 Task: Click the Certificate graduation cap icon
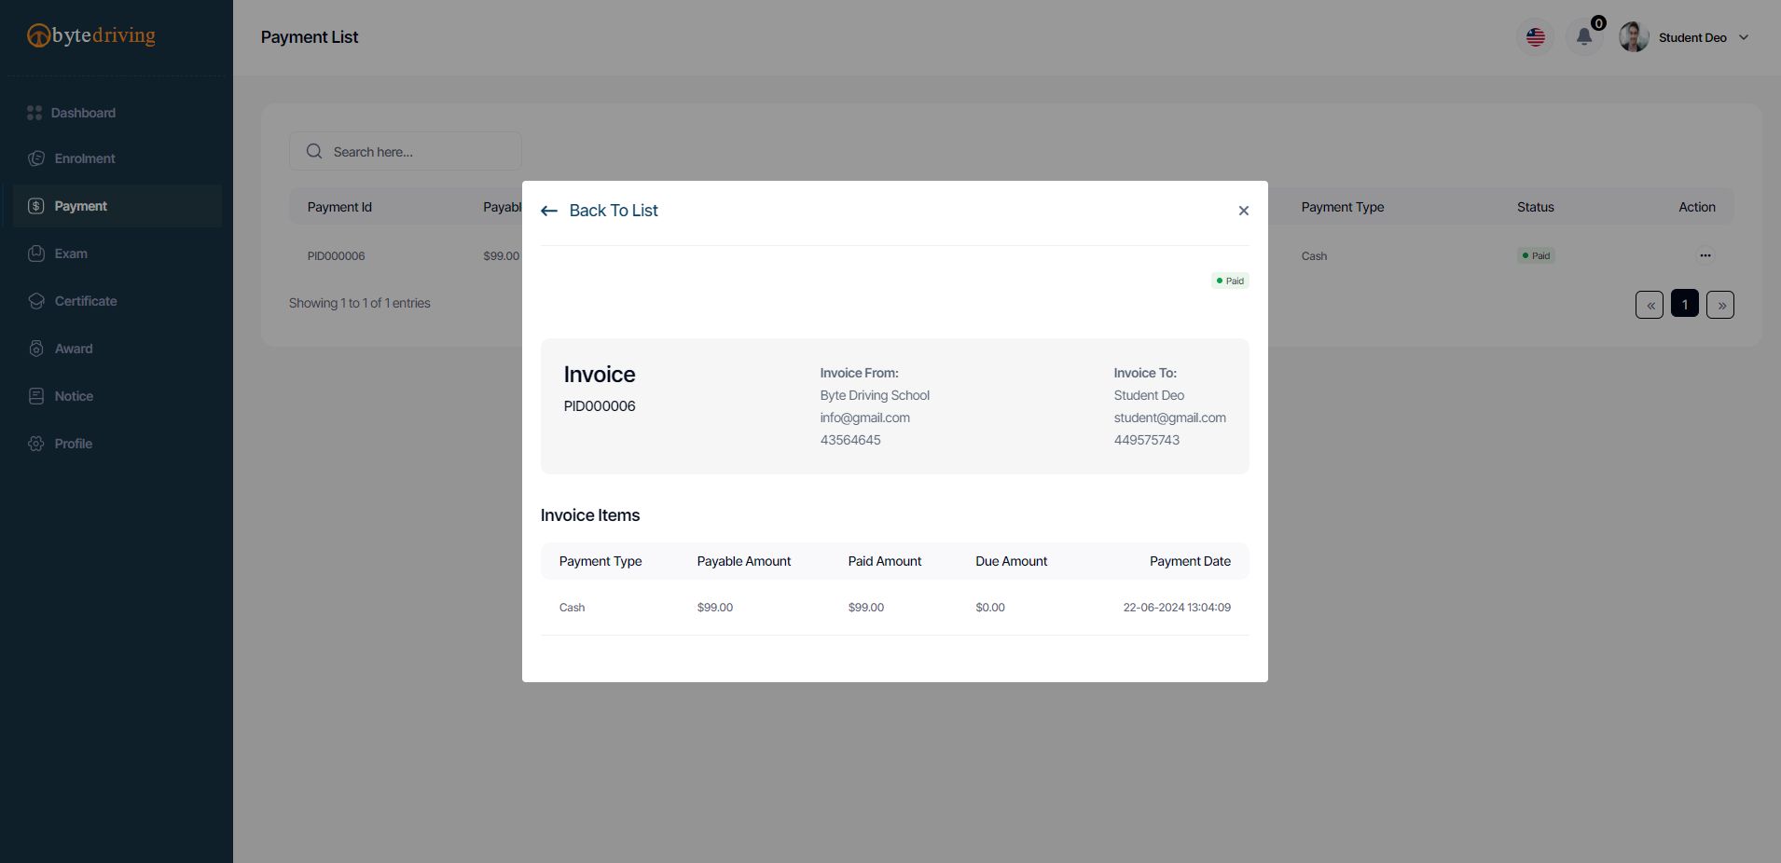[36, 301]
